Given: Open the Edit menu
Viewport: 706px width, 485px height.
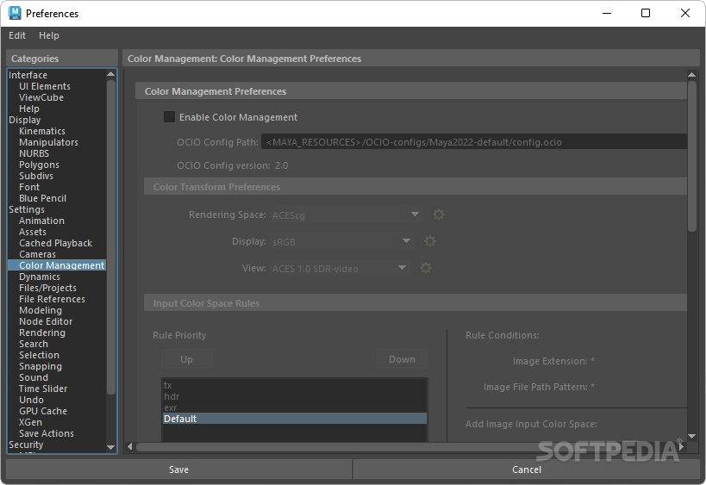Looking at the screenshot, I should 17,35.
